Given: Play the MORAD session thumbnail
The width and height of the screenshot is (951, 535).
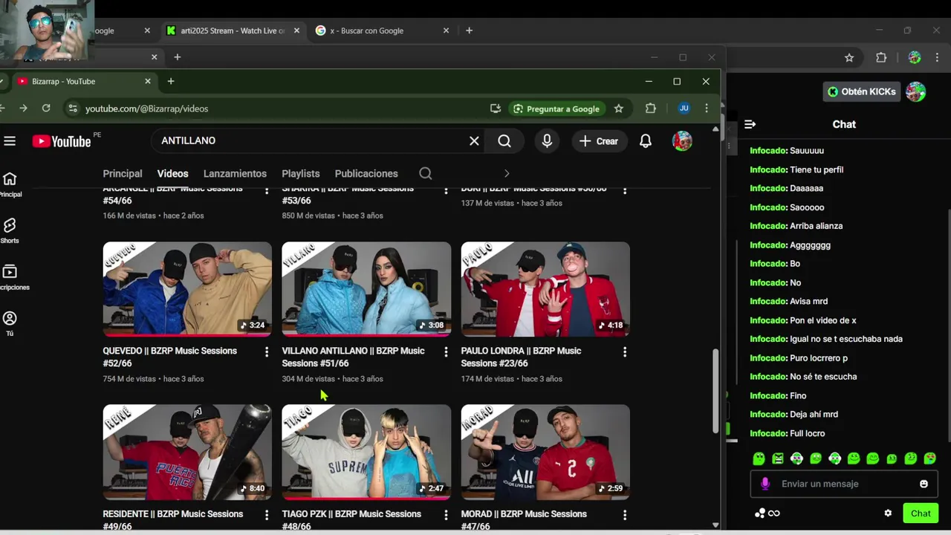Looking at the screenshot, I should 545,452.
